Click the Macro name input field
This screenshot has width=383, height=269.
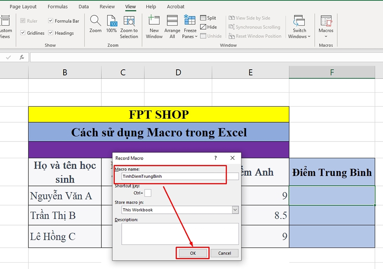(x=180, y=176)
